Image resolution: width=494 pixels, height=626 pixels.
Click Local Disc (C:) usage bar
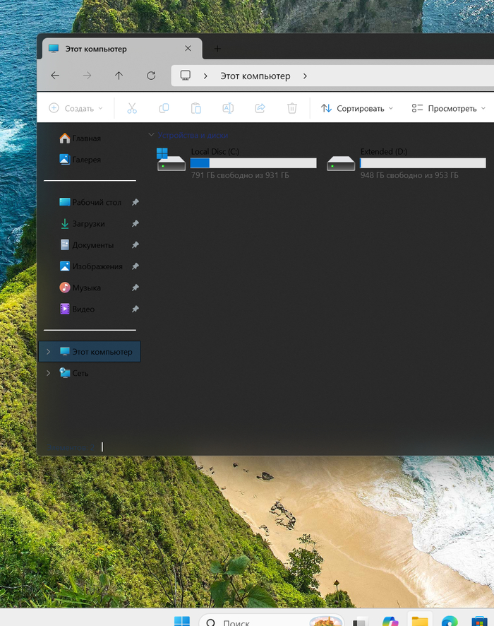[253, 163]
